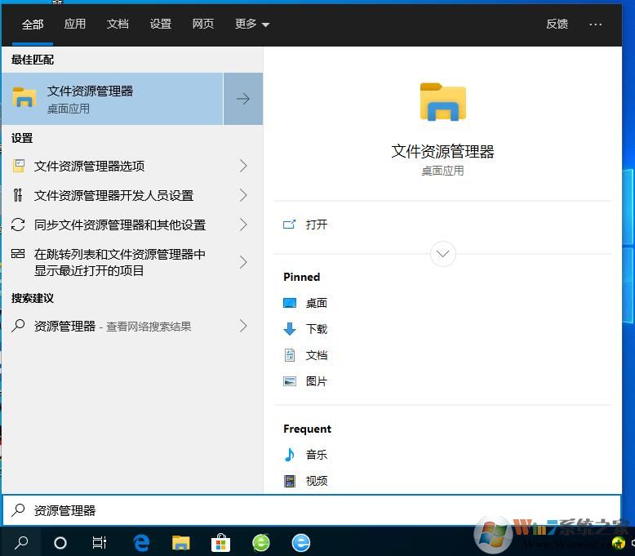Click the open-window icon beside 打开
Screen dimensions: 635x556
pyautogui.click(x=289, y=225)
